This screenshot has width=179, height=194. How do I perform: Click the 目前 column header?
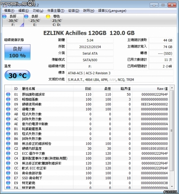click(83, 89)
